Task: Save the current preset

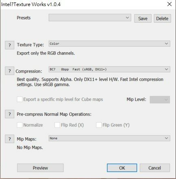Action: pos(143,19)
